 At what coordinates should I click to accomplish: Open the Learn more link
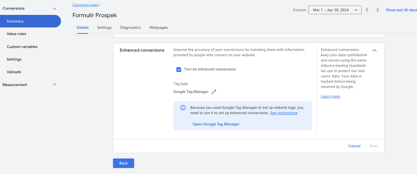coord(330,96)
